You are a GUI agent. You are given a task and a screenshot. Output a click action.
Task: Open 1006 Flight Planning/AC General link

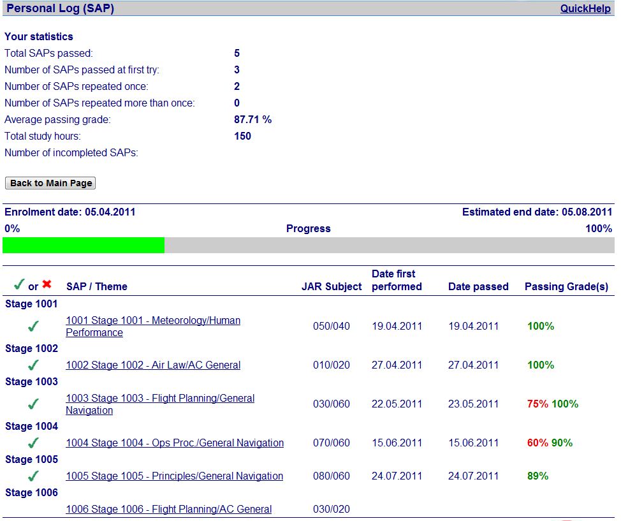click(168, 510)
